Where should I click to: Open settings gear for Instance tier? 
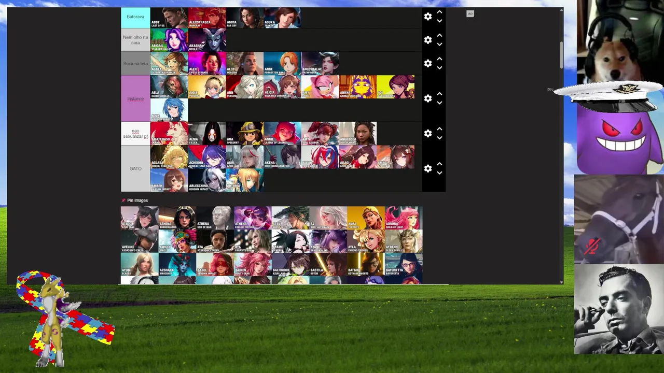click(428, 98)
